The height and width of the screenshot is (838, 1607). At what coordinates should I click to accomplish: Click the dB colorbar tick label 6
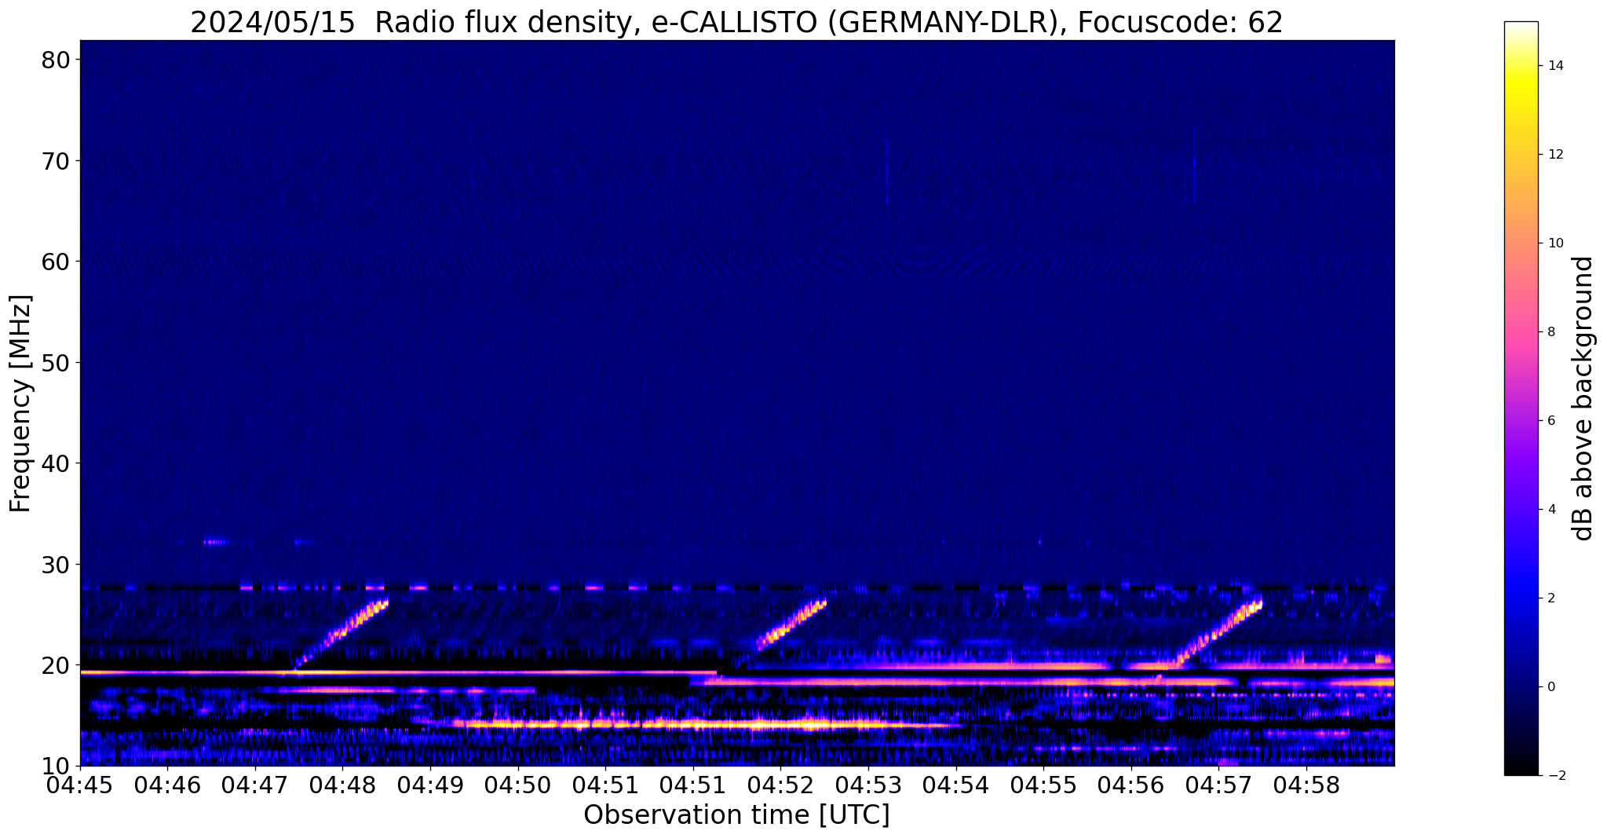1551,421
